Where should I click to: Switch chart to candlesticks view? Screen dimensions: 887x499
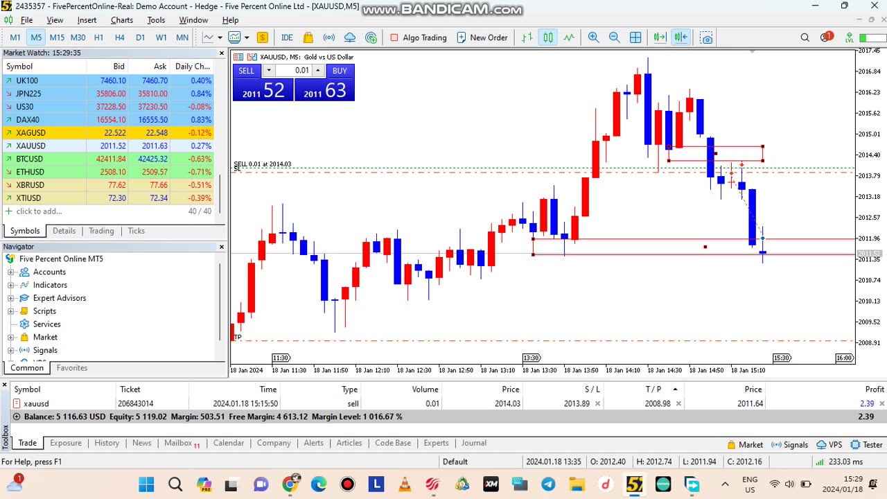click(x=548, y=37)
